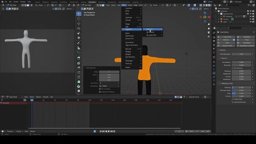Select the Loop Cut tool
Viewport: 256px width, 144px height.
pyautogui.click(x=79, y=72)
